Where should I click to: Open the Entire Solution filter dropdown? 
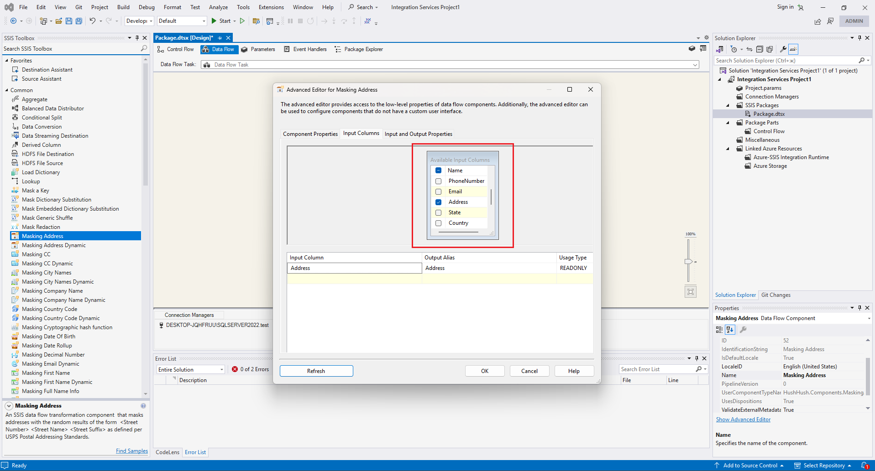point(190,369)
